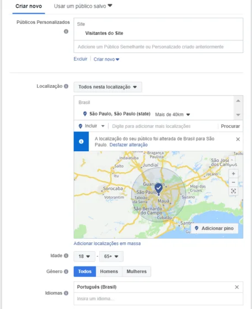252x309 pixels.
Task: Remove Português (Brasil) language
Action: tap(237, 287)
